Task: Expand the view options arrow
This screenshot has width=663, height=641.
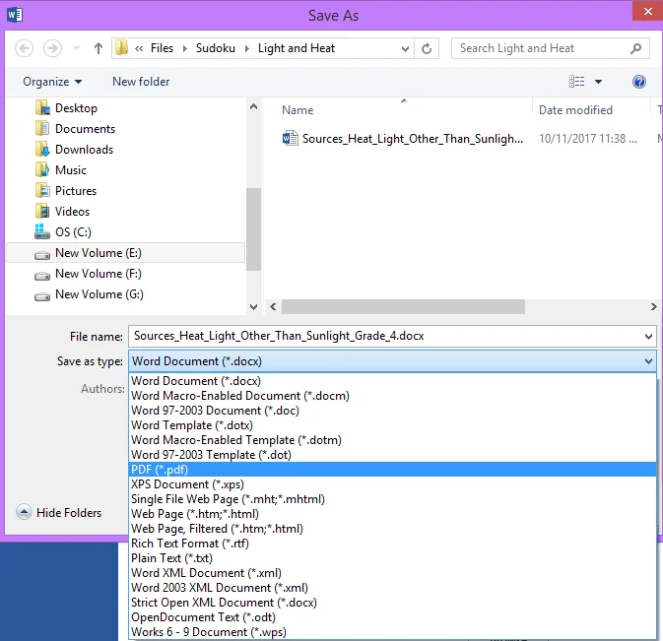Action: [x=598, y=82]
